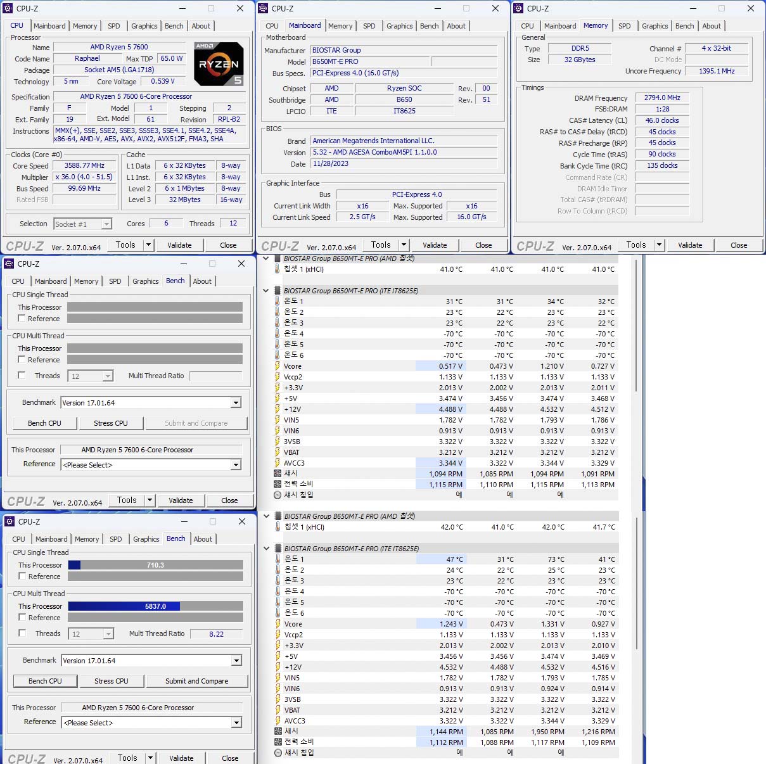Click chip icon of the AMD 칩셋 group above 41.0 °C

click(278, 258)
